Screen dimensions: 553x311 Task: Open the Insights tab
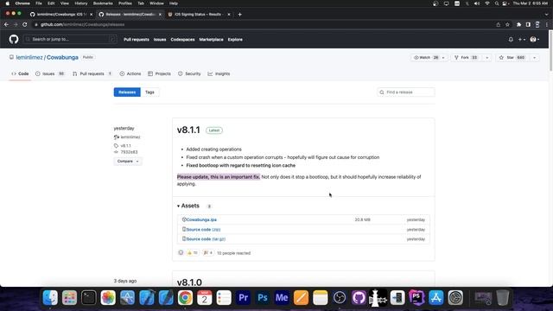[x=219, y=73]
